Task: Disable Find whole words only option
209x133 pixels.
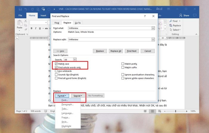Action: [x=56, y=68]
